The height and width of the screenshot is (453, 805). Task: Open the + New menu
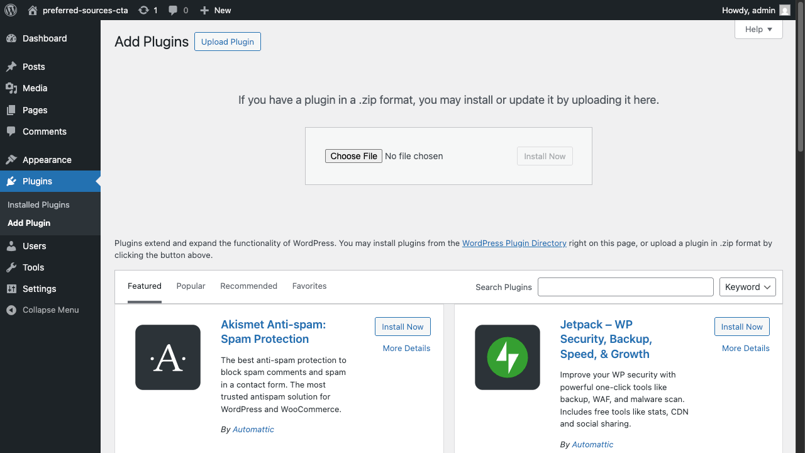pos(215,10)
